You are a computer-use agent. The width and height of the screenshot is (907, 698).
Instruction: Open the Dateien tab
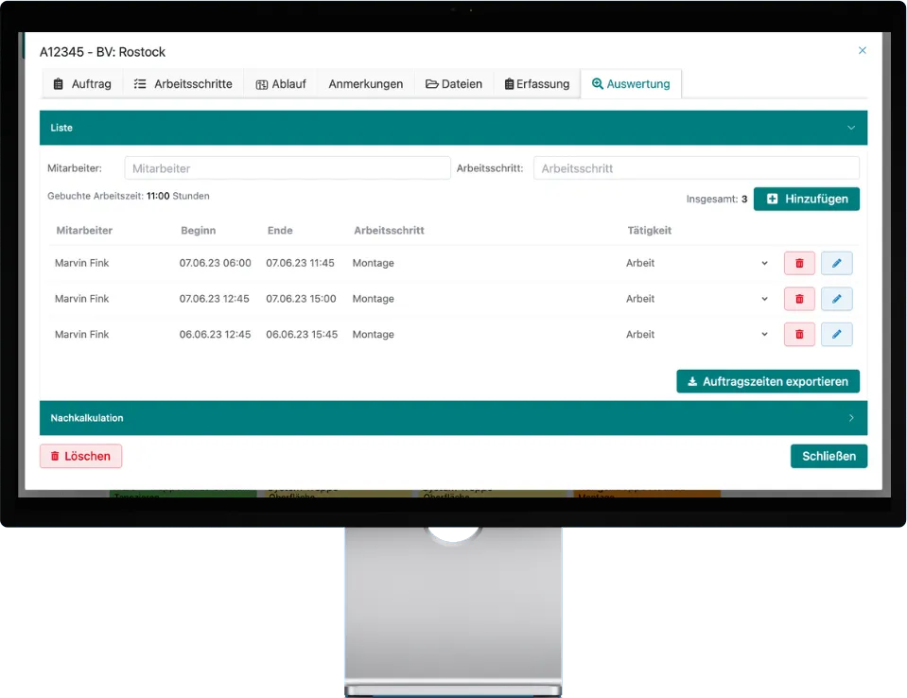[454, 84]
